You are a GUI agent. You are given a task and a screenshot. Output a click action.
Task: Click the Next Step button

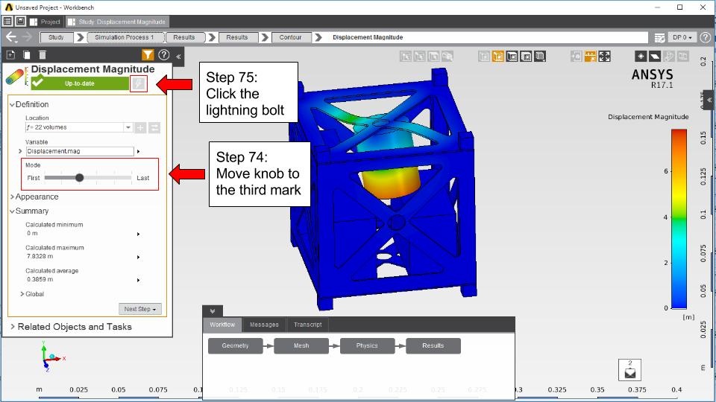(x=139, y=309)
